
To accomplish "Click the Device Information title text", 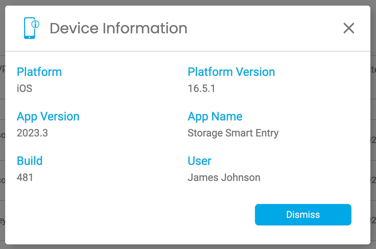I will [118, 28].
